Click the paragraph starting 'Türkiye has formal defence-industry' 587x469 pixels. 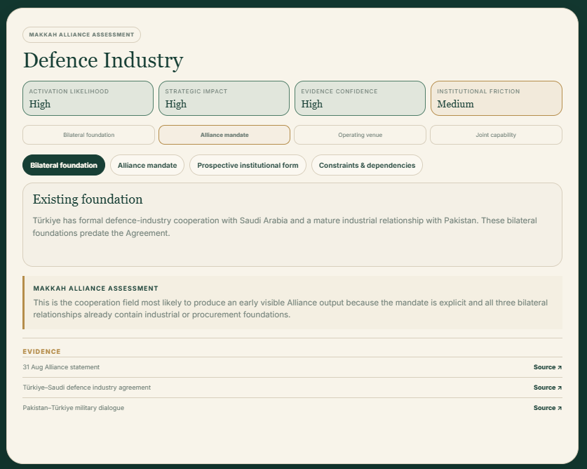point(285,227)
